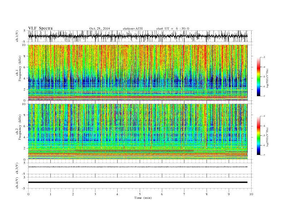Click the "8" kHz tick on ch.2 frequency axis

(25, 115)
